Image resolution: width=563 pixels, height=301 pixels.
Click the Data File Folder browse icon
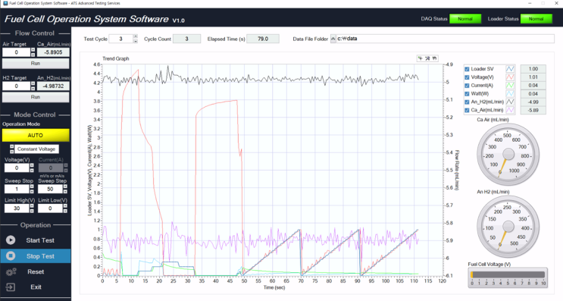333,39
